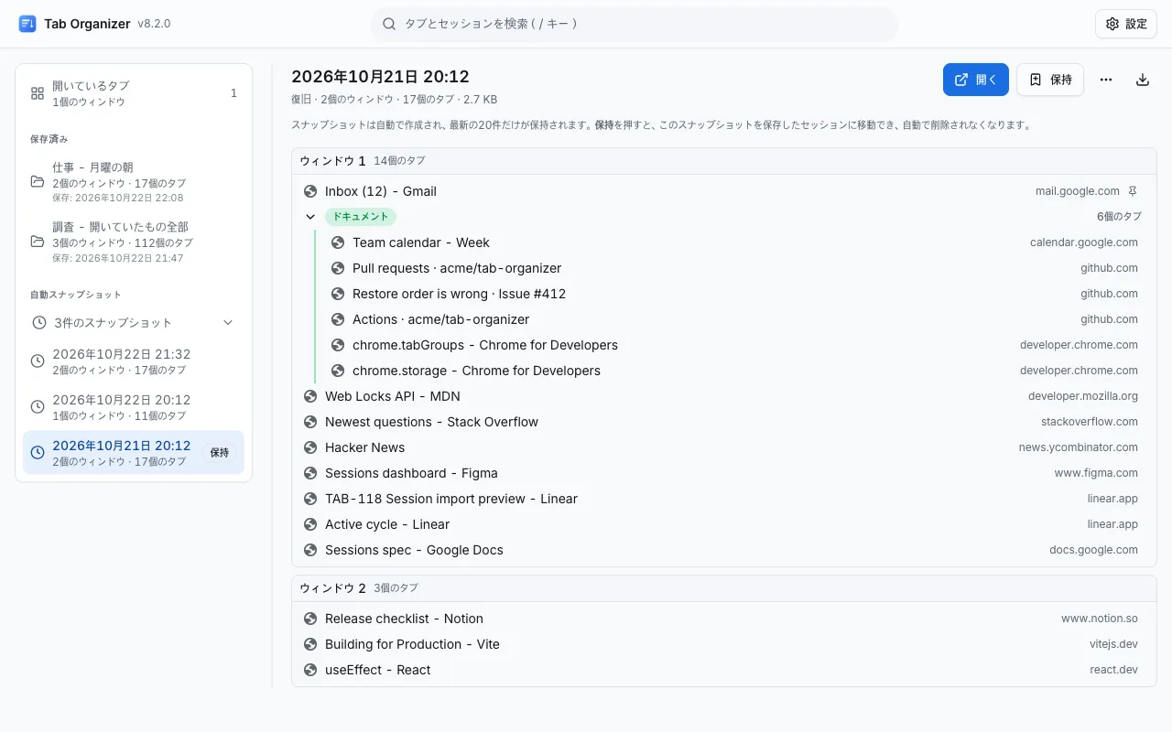Click the 保持 pill on selected snapshot
Image resolution: width=1172 pixels, height=732 pixels.
tap(220, 452)
